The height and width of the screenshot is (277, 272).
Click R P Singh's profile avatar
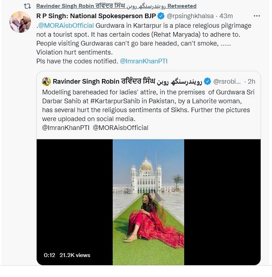20,22
